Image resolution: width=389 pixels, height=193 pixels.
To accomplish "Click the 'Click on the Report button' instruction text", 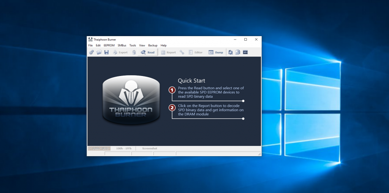I will 211,110.
